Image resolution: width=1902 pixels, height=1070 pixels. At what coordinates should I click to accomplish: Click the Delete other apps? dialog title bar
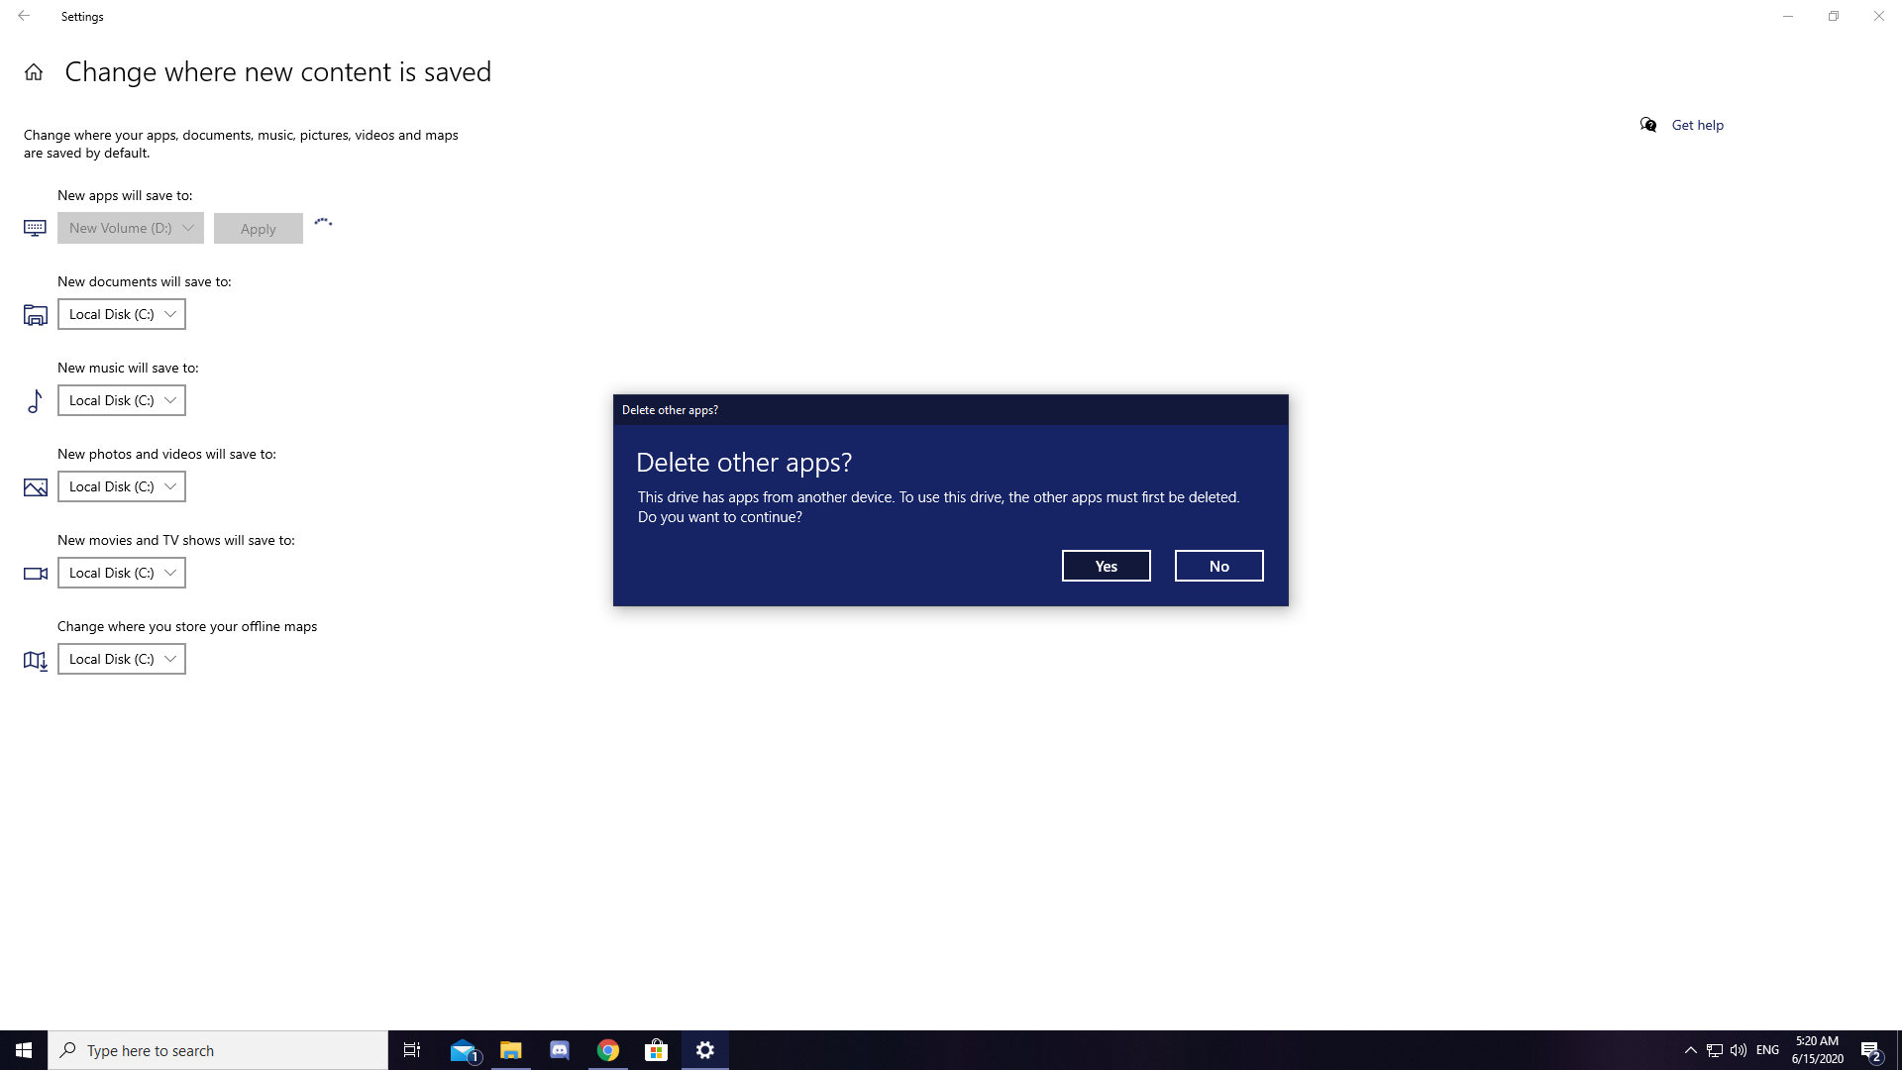[951, 410]
